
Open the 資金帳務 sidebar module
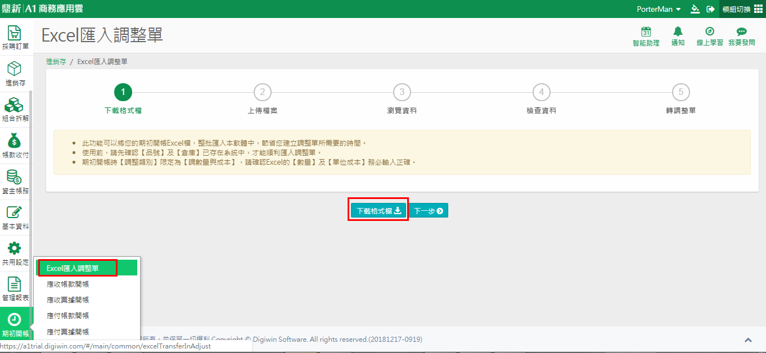(15, 182)
